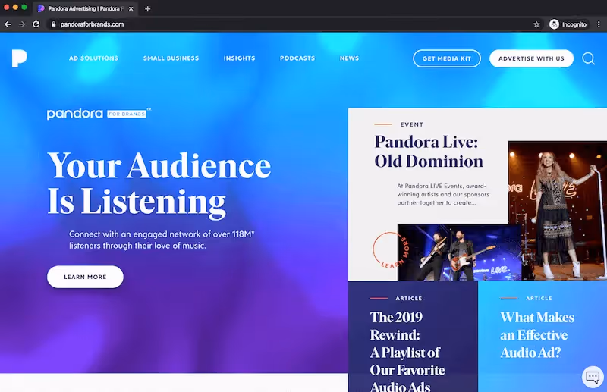Open the chat bubble widget

[x=593, y=376]
